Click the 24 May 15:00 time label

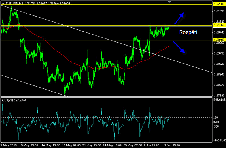[112, 145]
